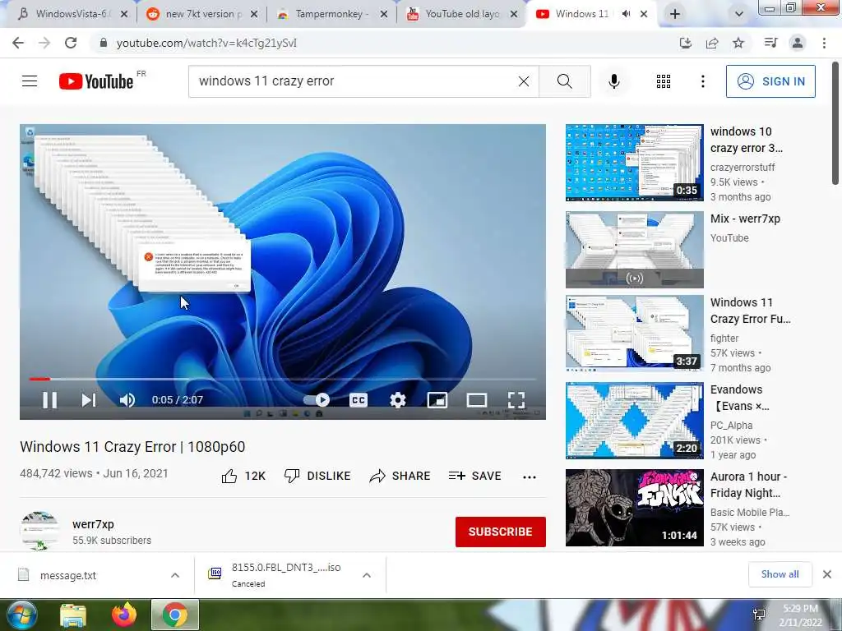842x631 pixels.
Task: Click the SIGN IN button
Action: click(770, 81)
